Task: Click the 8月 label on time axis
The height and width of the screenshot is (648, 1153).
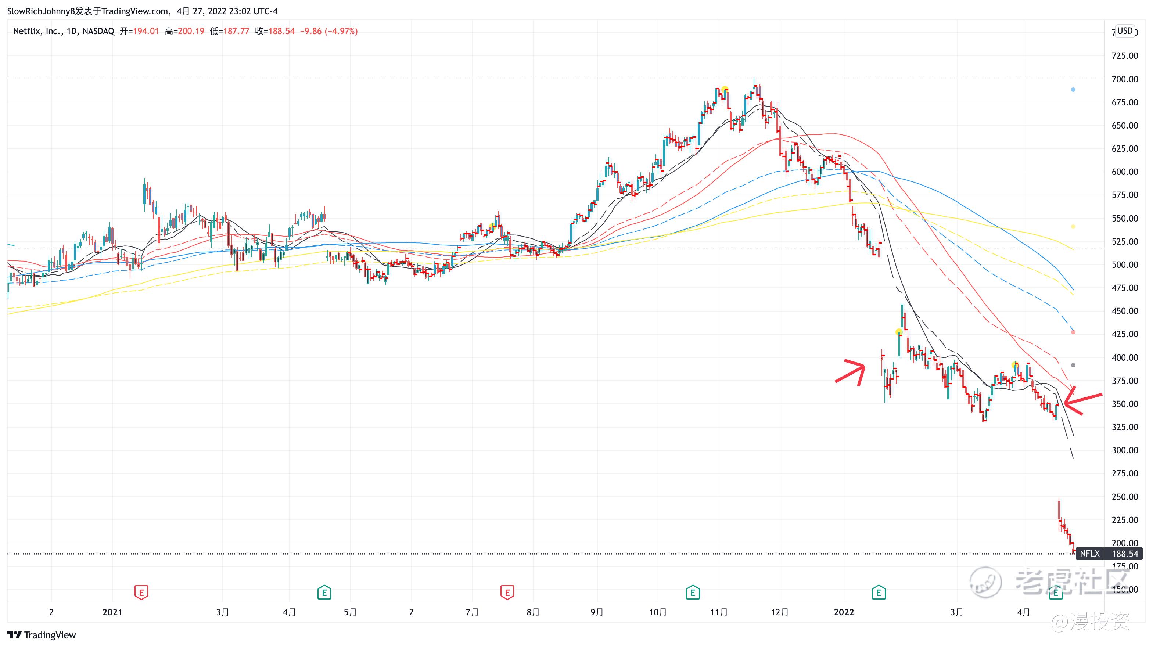Action: click(533, 612)
